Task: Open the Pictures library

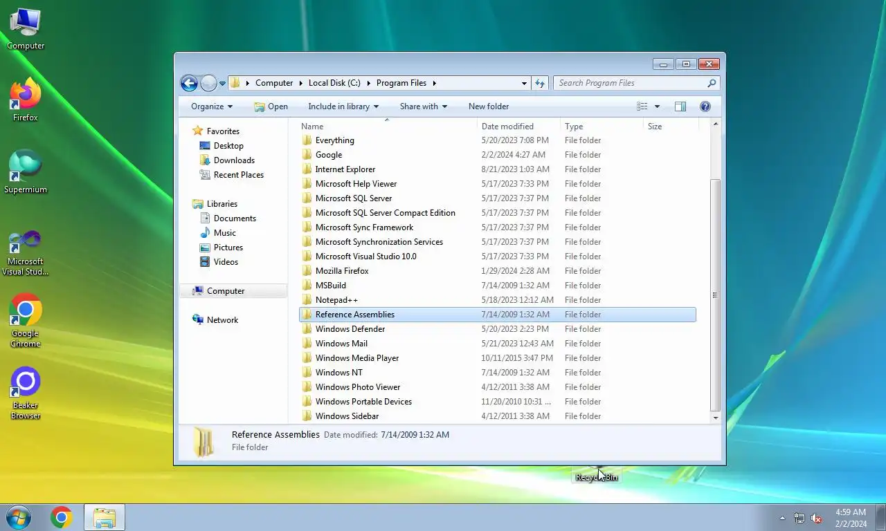Action: [228, 248]
